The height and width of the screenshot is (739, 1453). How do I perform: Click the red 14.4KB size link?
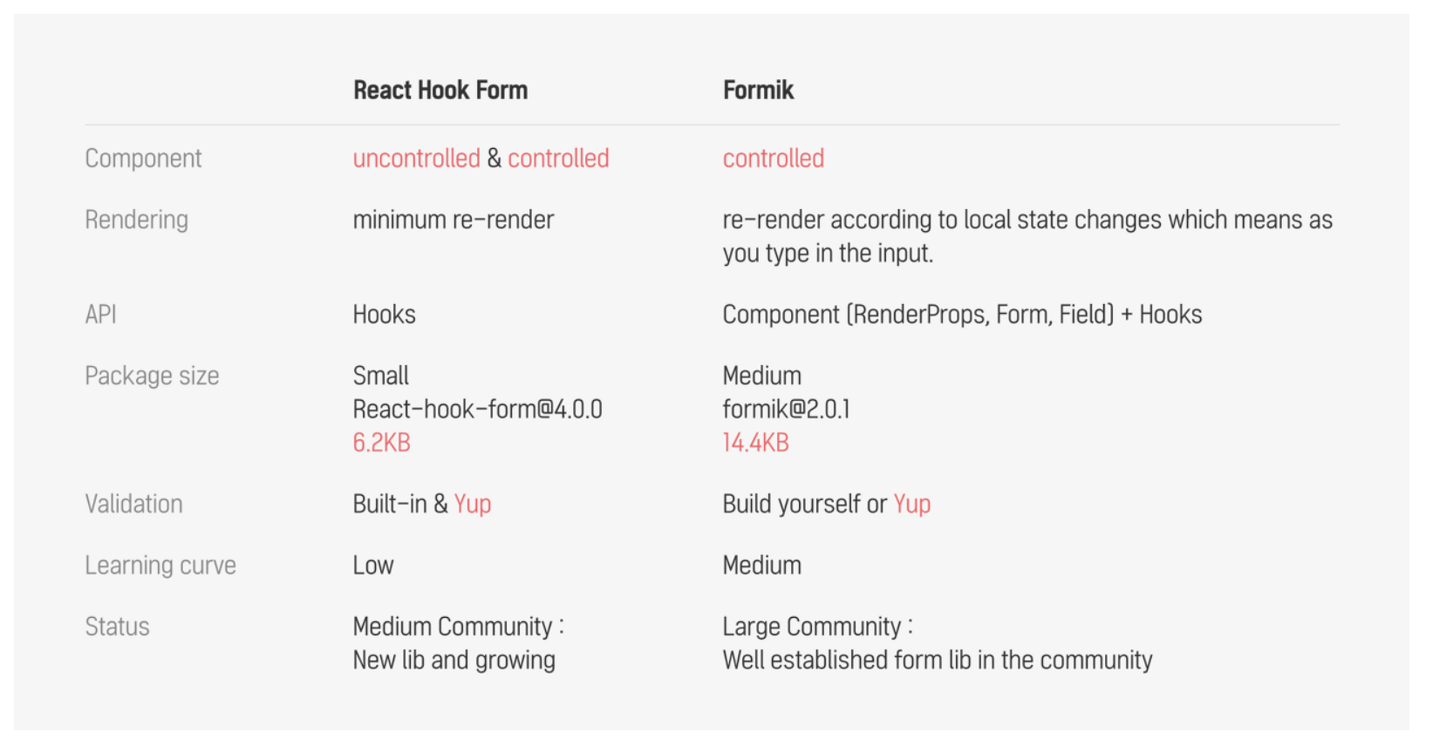click(x=756, y=443)
